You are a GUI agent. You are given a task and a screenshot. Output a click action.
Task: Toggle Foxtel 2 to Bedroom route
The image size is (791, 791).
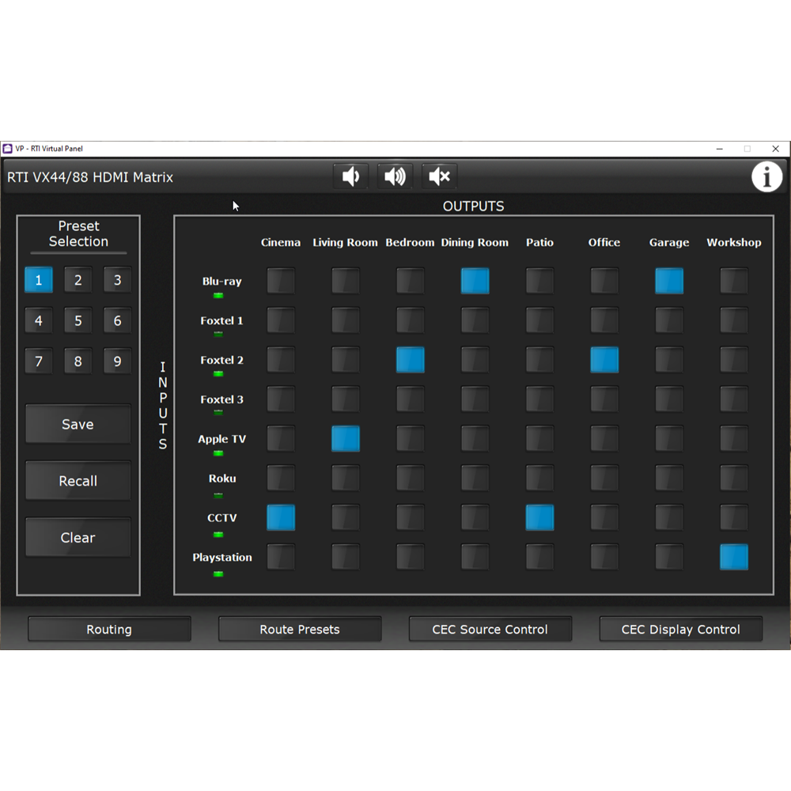[410, 360]
